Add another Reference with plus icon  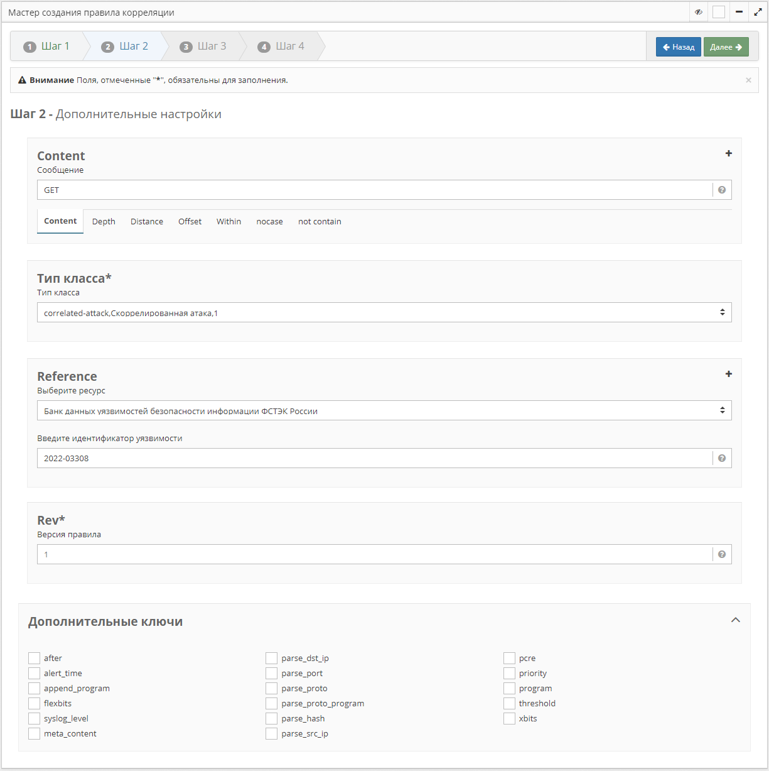729,375
